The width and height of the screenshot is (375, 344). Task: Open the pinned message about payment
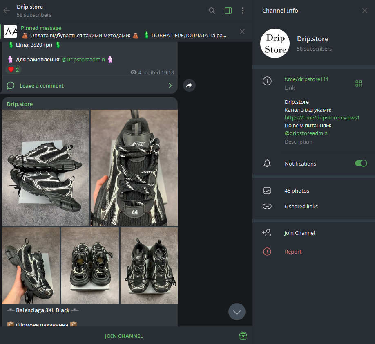tap(123, 31)
